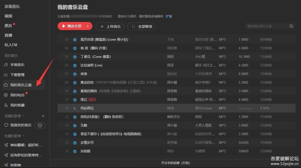The height and width of the screenshot is (168, 301).
Task: Open 发现音乐 in the sidebar
Action: pos(12,7)
